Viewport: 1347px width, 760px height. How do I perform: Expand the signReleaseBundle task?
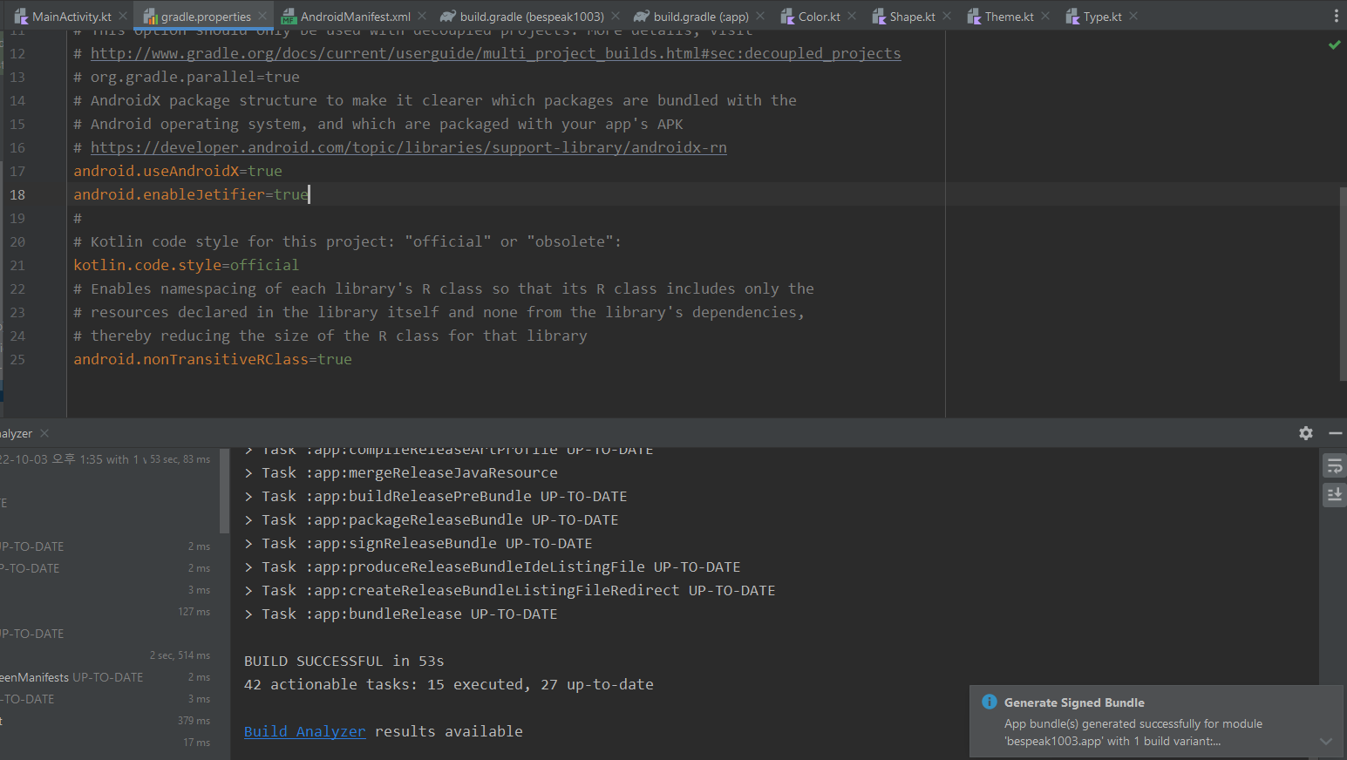pos(248,544)
